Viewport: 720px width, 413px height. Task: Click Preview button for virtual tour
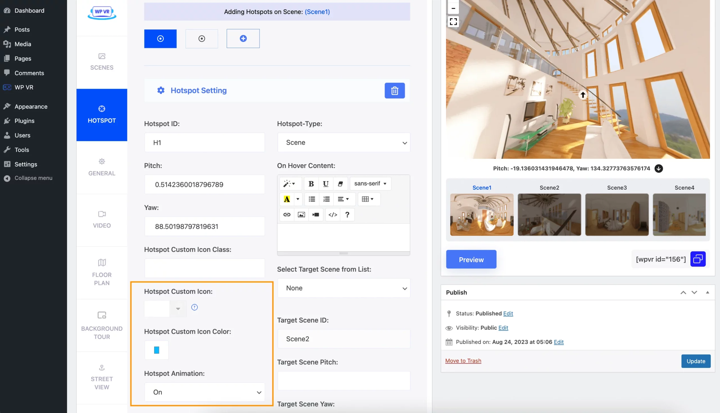pos(471,259)
